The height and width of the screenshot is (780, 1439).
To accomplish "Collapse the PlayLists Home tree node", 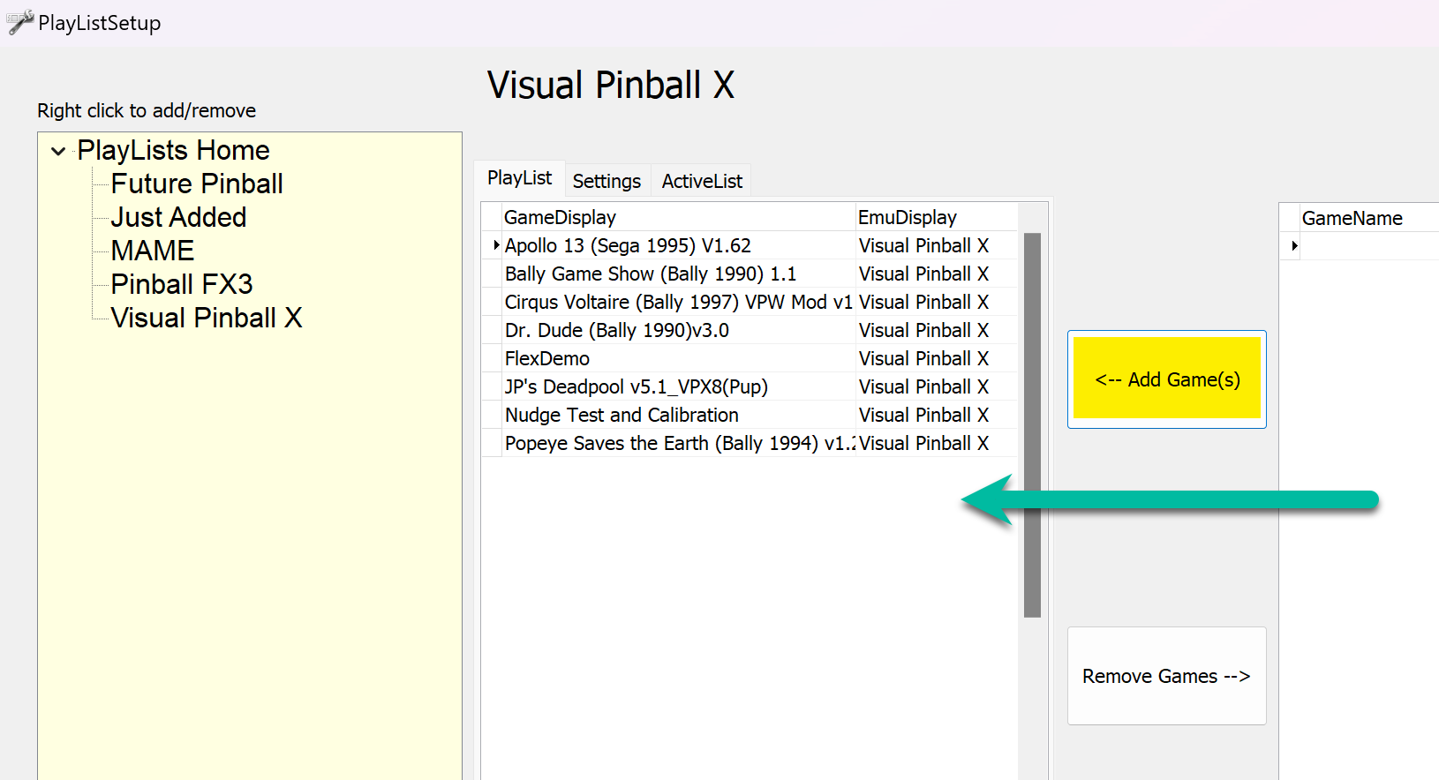I will (x=58, y=152).
